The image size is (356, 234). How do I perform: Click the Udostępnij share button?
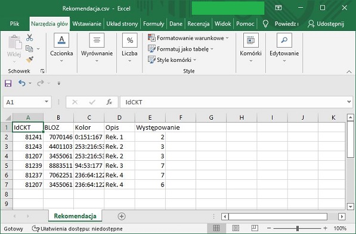326,24
